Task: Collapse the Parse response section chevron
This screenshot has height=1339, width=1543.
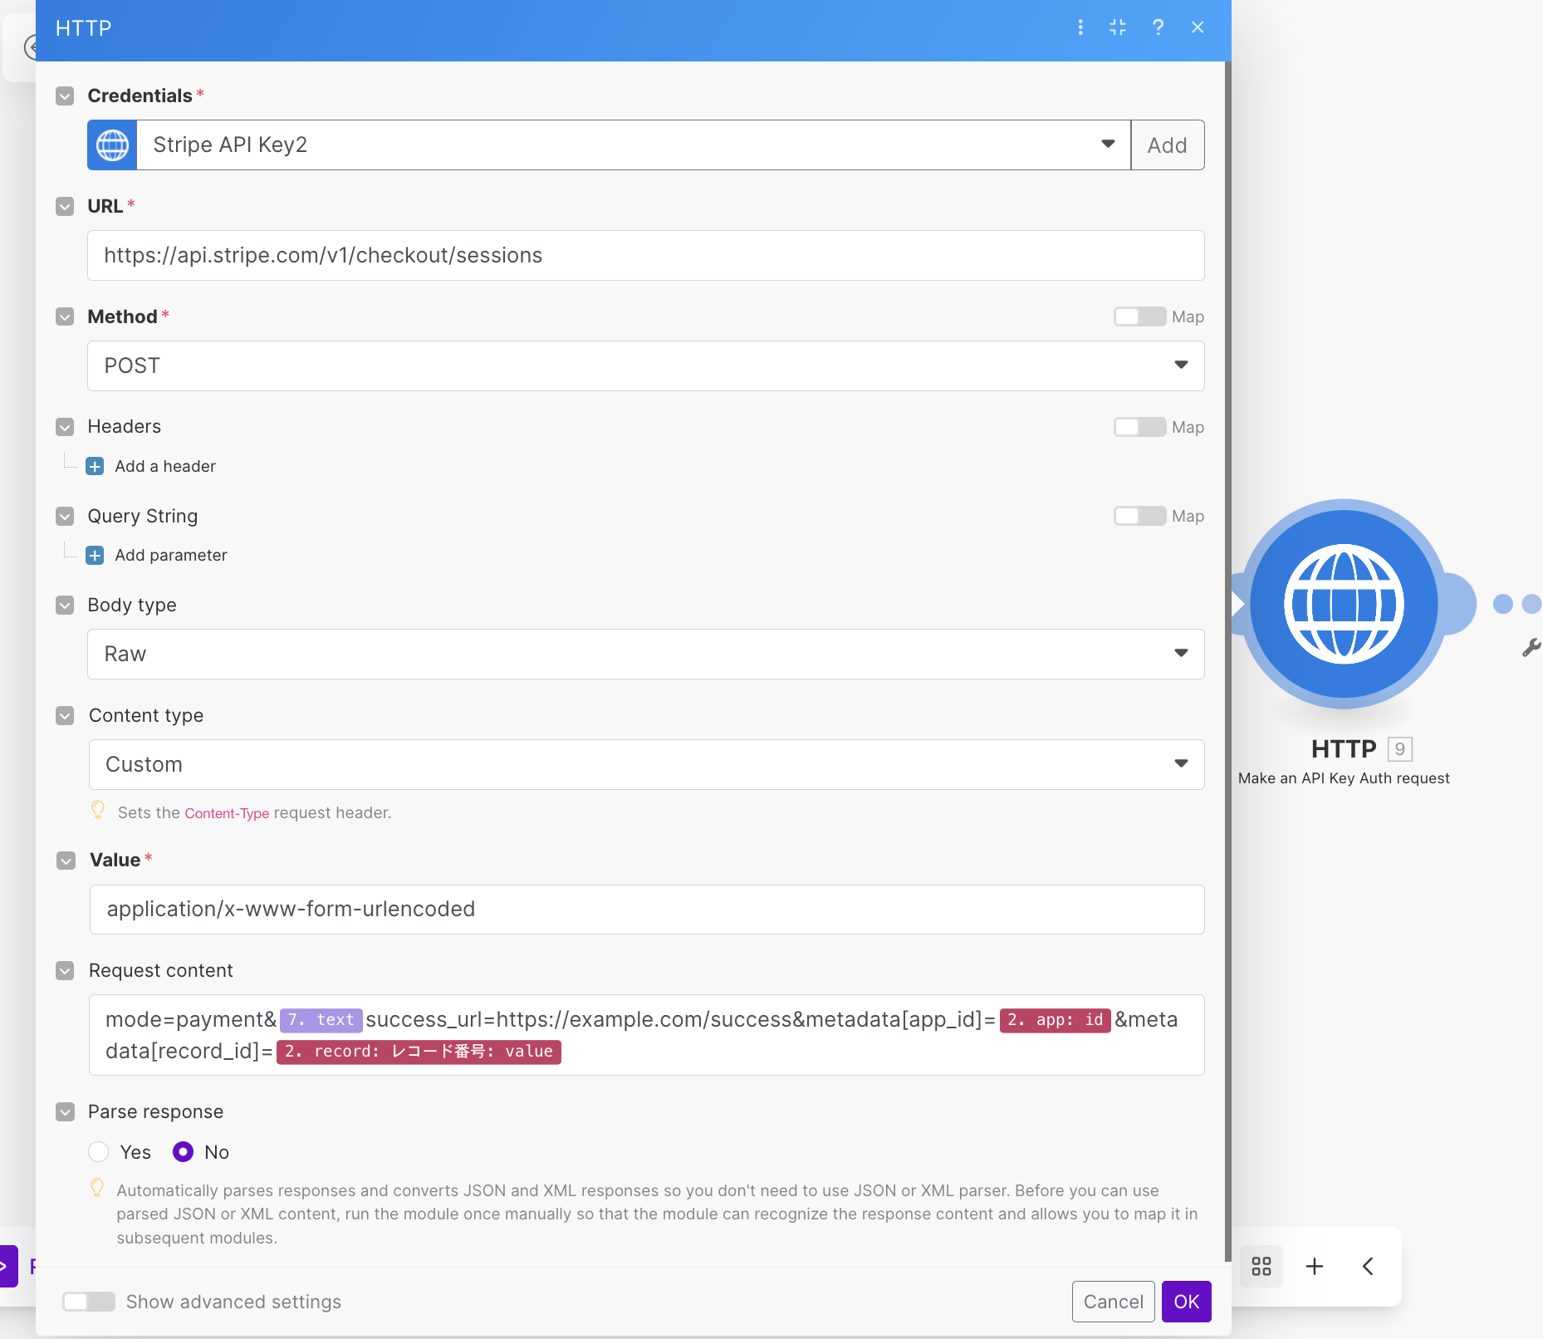Action: tap(65, 1112)
